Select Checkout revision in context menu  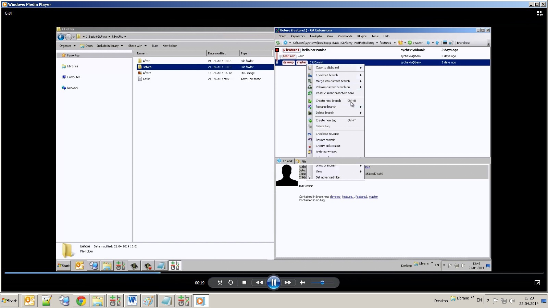(x=336, y=134)
